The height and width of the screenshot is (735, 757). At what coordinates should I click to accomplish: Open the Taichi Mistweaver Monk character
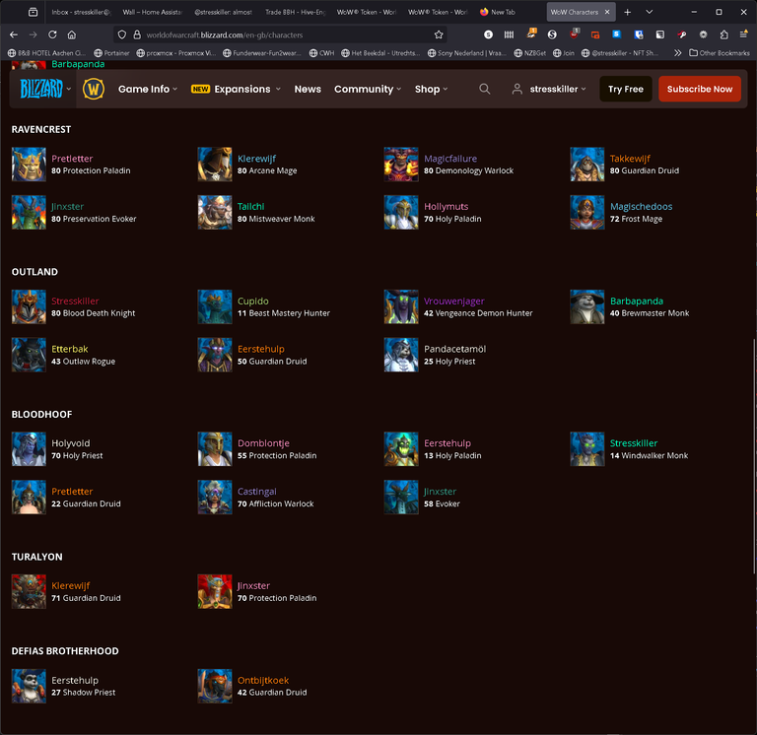(x=256, y=213)
